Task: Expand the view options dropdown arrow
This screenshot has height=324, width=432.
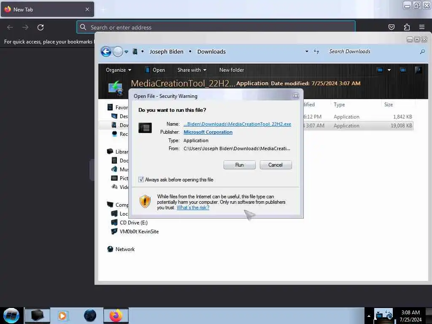Action: tap(389, 70)
